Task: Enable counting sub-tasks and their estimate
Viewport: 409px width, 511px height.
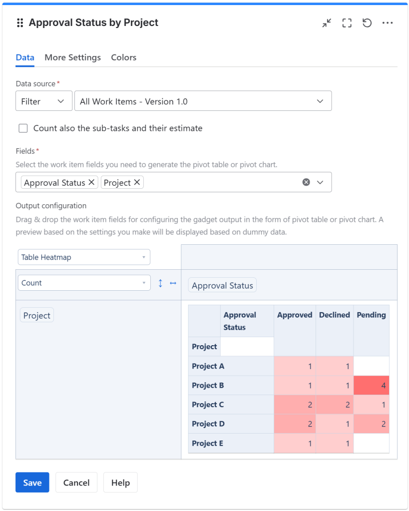Action: pos(23,128)
